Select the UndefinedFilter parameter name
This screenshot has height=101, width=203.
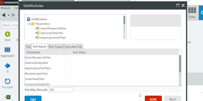coord(35,79)
